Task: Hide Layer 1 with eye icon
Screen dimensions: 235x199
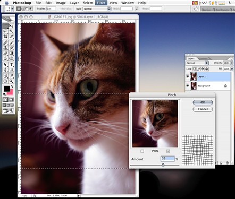Action: coord(188,76)
